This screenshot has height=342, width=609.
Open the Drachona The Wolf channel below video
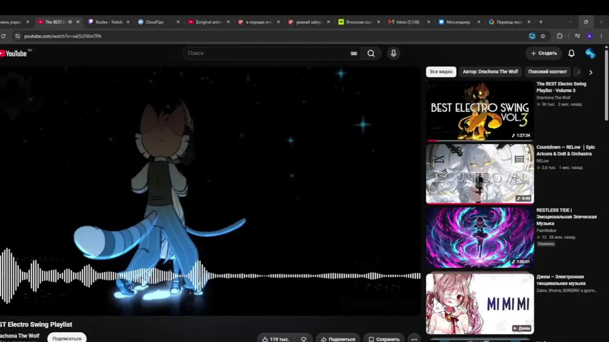point(20,336)
